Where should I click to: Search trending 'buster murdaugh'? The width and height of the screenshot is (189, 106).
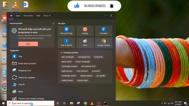[83, 62]
